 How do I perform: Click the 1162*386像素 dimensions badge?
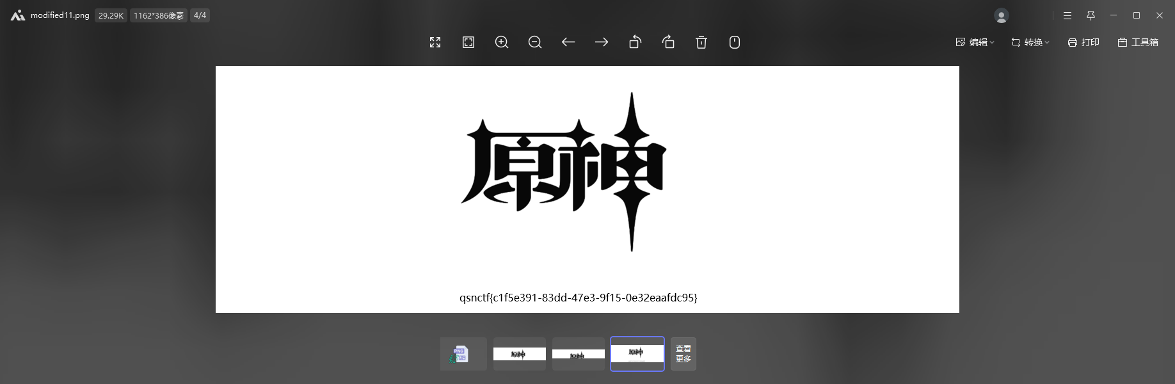pos(159,15)
